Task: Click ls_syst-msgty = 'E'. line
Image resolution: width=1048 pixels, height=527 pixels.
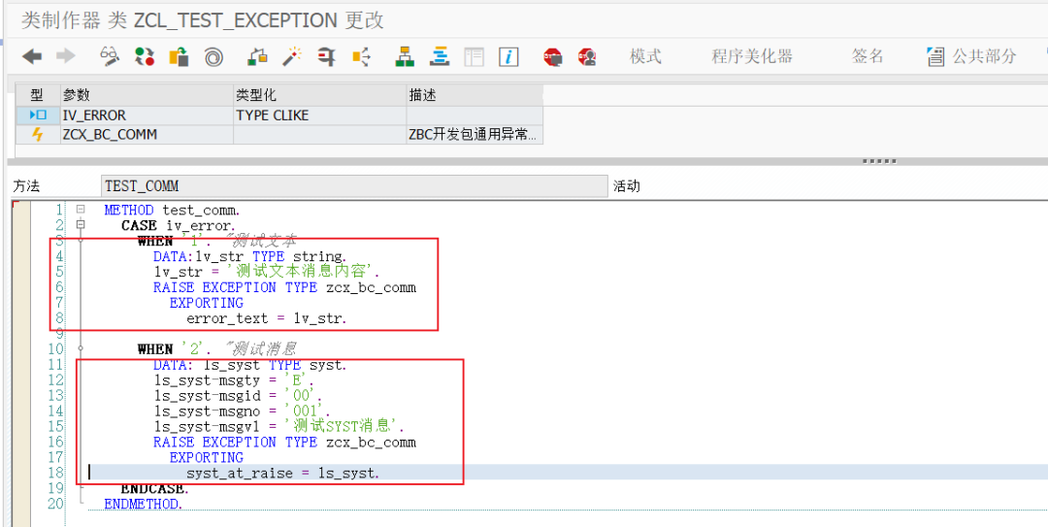Action: click(234, 379)
